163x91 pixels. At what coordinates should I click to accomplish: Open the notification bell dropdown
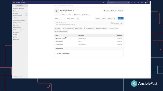[108, 11]
